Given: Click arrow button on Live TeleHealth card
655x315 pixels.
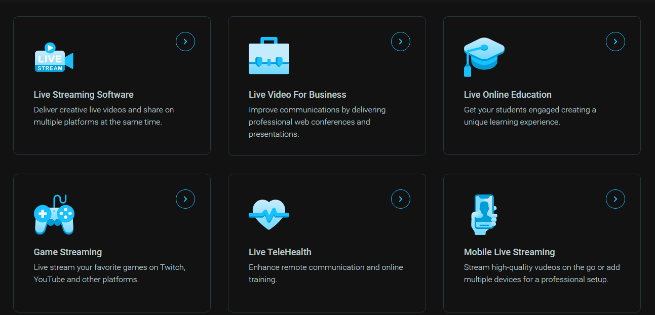Looking at the screenshot, I should (x=400, y=199).
